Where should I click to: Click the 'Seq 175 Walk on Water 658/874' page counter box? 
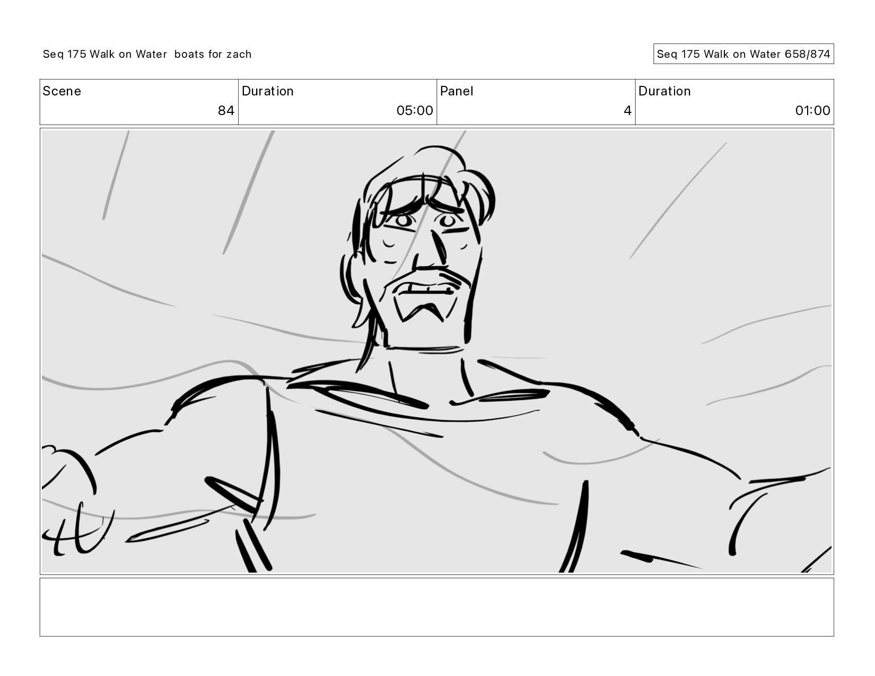[743, 54]
